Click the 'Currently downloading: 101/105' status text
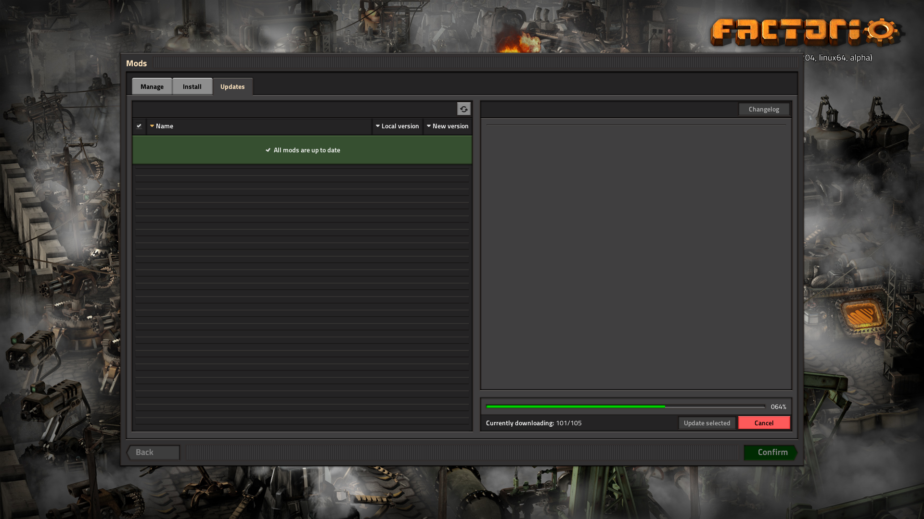 pyautogui.click(x=534, y=423)
